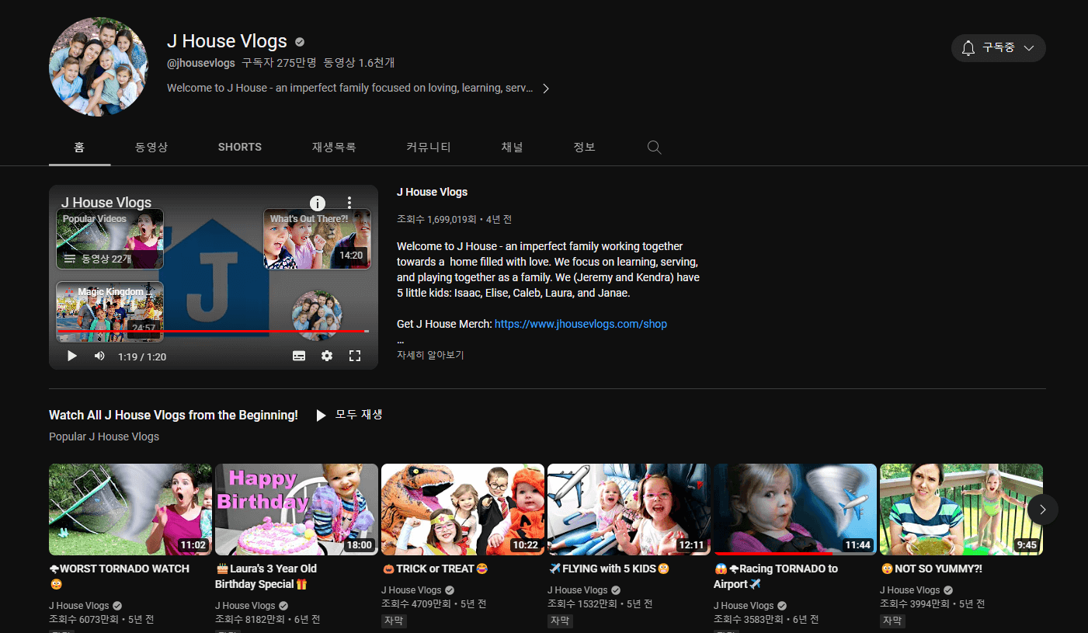Open the FLYING with 5 KIDS thumbnail

tap(629, 510)
